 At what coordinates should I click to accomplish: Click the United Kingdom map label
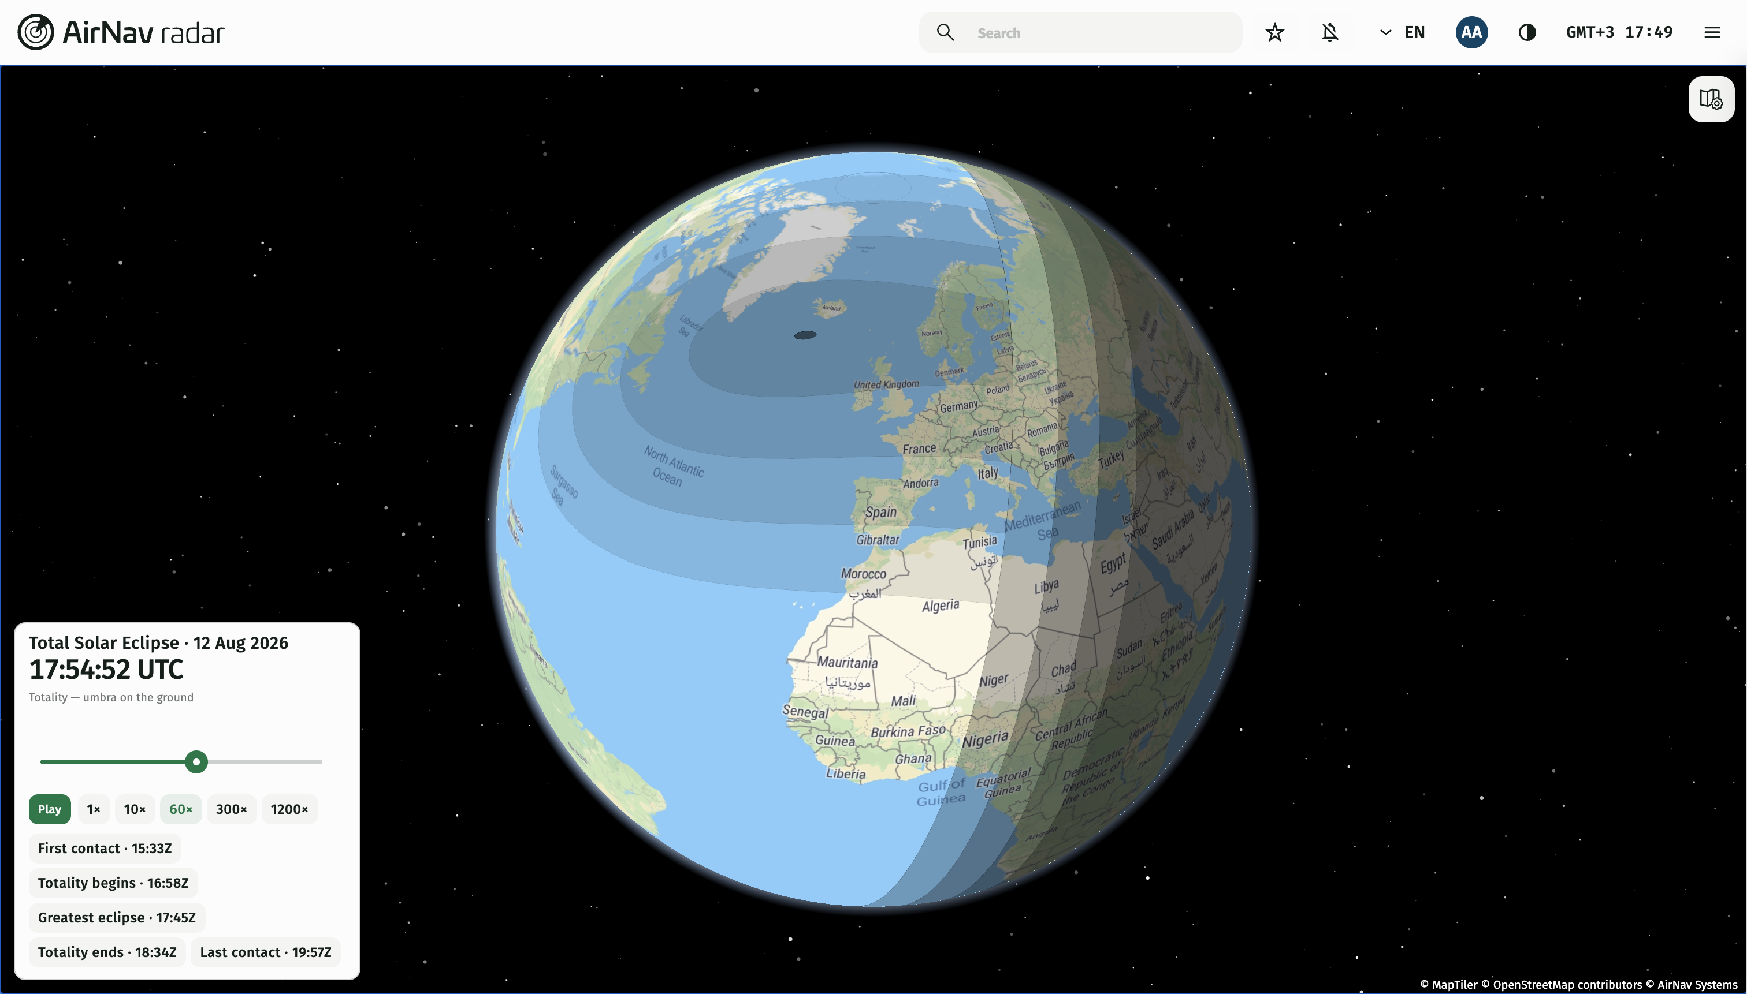point(886,384)
